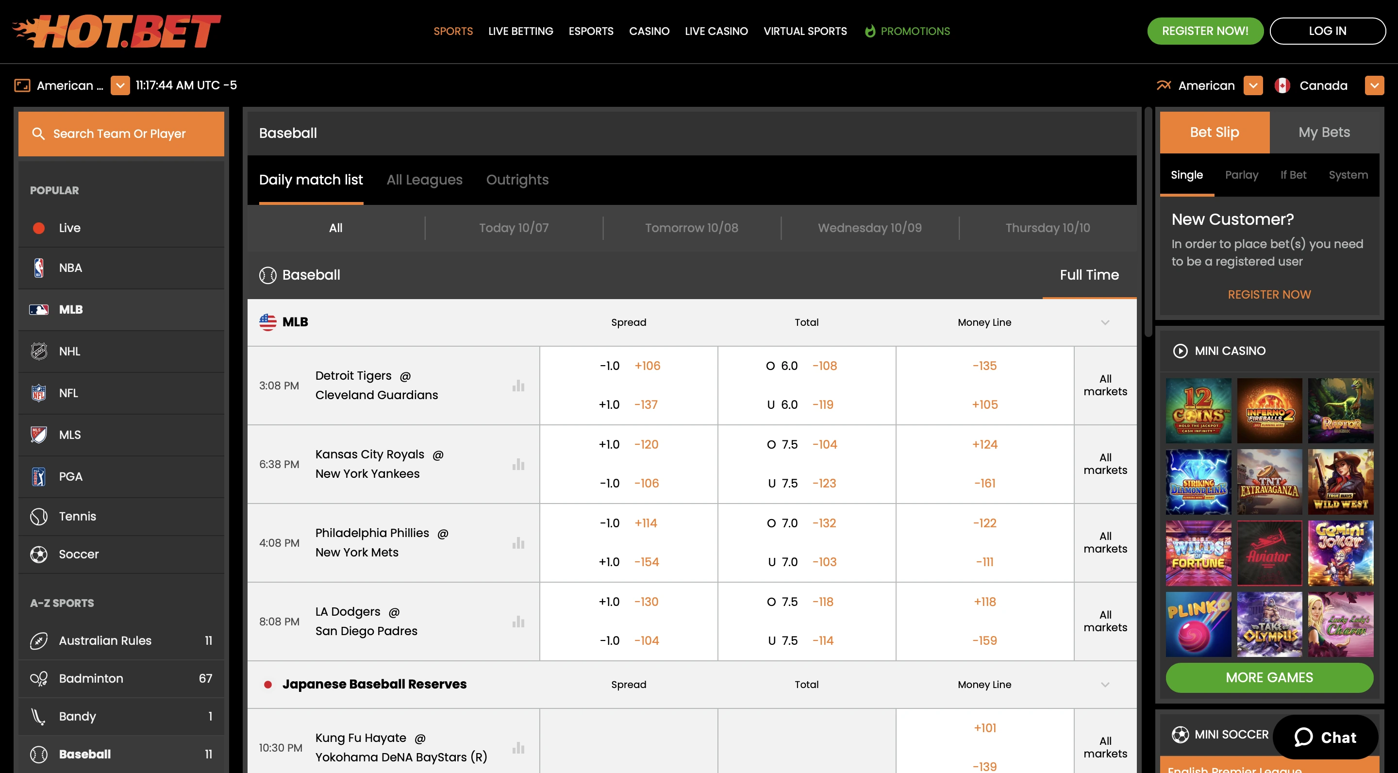
Task: Switch to Parlay bet mode
Action: point(1242,175)
